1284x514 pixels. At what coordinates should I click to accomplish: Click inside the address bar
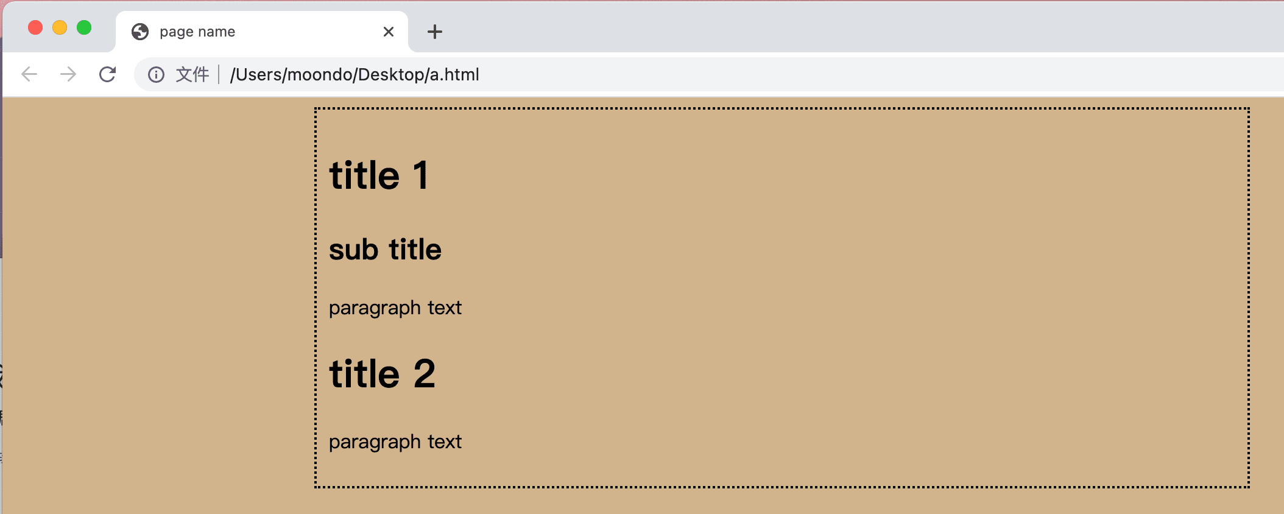click(x=609, y=74)
